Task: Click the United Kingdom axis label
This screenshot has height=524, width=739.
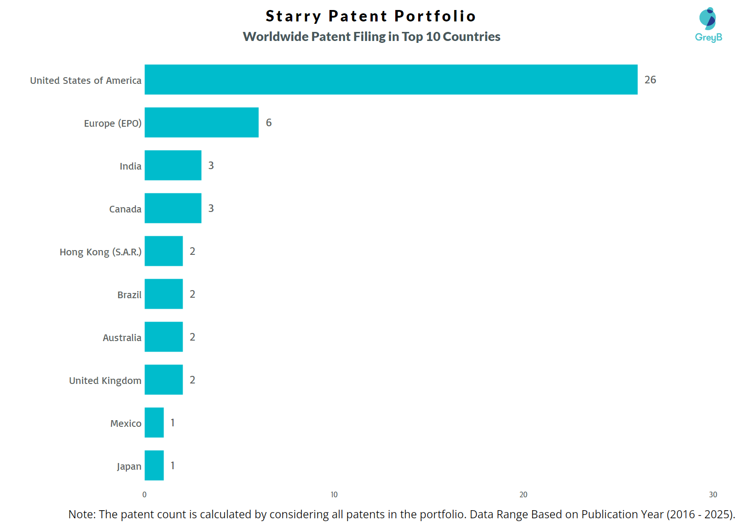Action: (x=105, y=381)
